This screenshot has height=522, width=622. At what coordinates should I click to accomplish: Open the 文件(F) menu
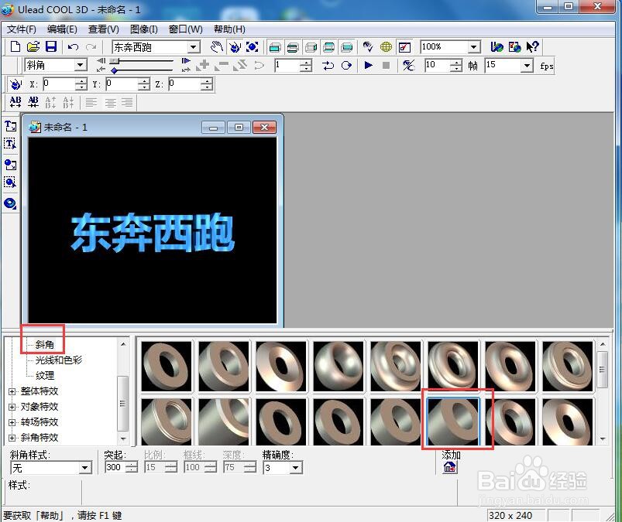[22, 29]
